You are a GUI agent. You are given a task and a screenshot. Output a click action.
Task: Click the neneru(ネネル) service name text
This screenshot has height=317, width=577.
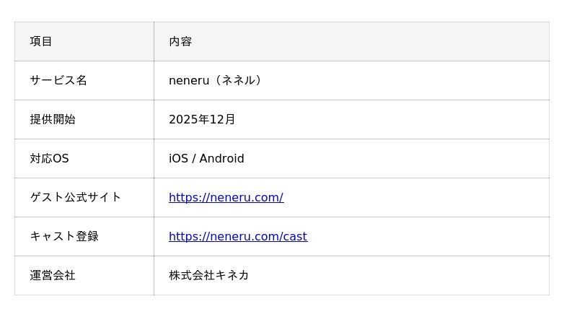(216, 80)
